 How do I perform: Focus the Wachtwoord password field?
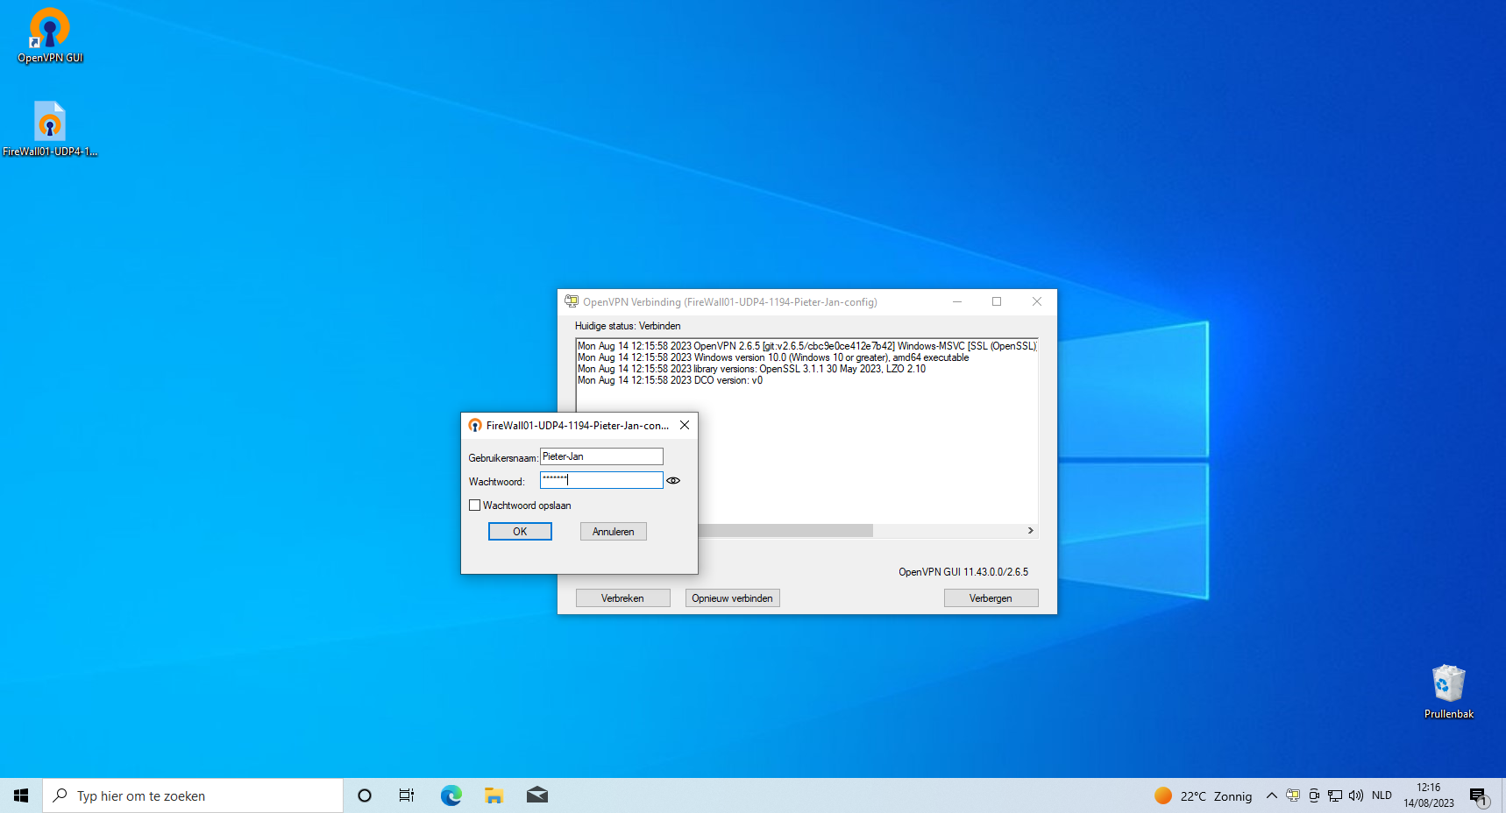tap(601, 480)
